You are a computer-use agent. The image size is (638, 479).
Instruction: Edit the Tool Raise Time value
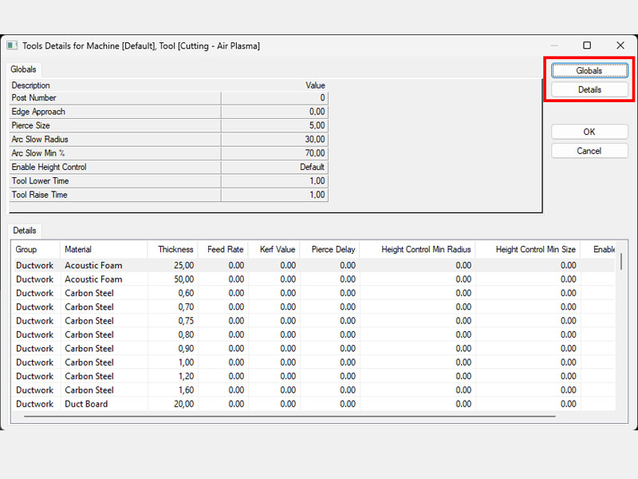(x=274, y=195)
